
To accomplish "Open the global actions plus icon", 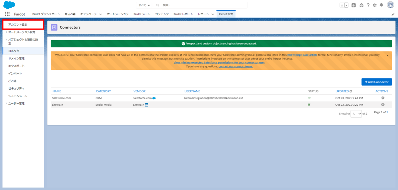I will point(354,5).
